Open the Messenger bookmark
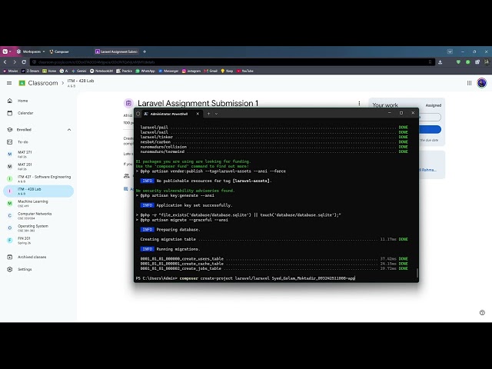 pyautogui.click(x=168, y=71)
